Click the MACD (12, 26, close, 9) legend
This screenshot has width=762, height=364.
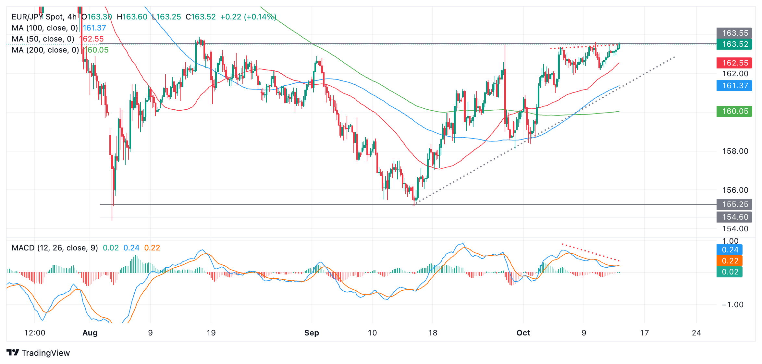pyautogui.click(x=55, y=248)
